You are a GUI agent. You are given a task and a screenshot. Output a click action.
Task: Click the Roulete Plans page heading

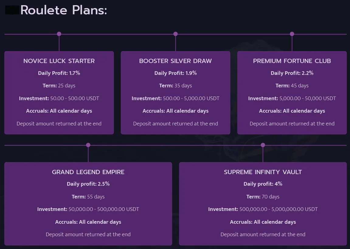64,10
